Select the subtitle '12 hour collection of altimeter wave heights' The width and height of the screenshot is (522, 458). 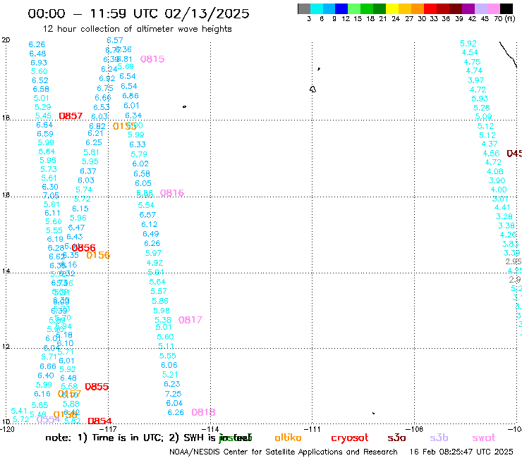click(137, 29)
